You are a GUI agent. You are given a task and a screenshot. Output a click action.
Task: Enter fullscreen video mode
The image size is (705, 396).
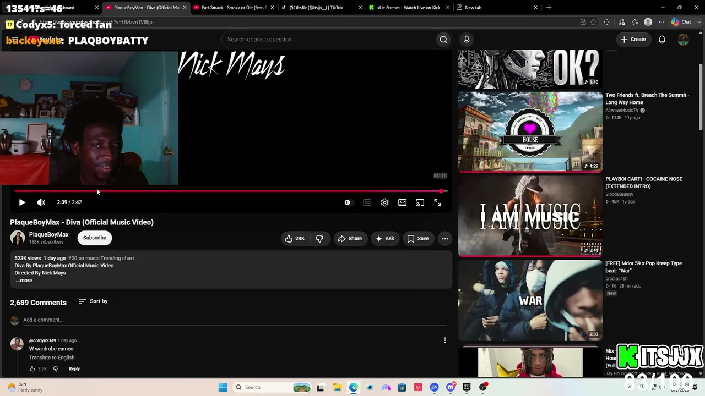pyautogui.click(x=438, y=202)
